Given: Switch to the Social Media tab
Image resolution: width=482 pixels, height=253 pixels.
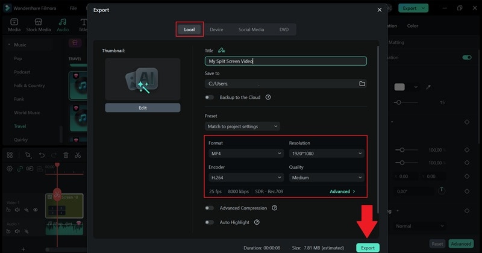Looking at the screenshot, I should click(251, 30).
